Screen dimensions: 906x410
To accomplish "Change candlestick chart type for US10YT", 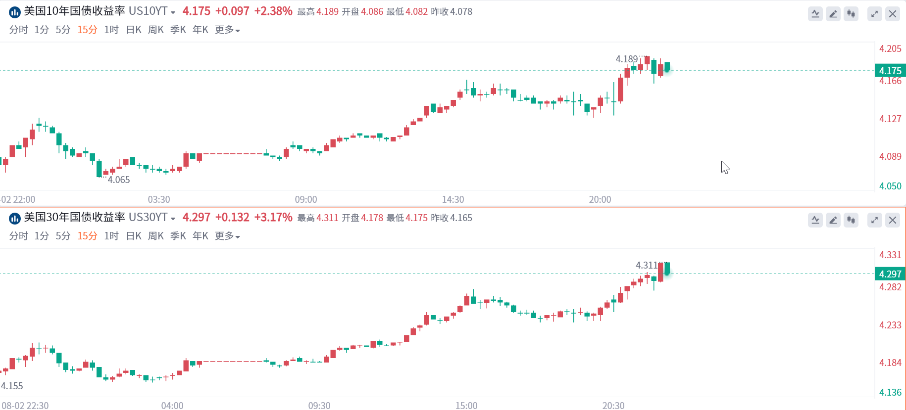I will [x=851, y=14].
